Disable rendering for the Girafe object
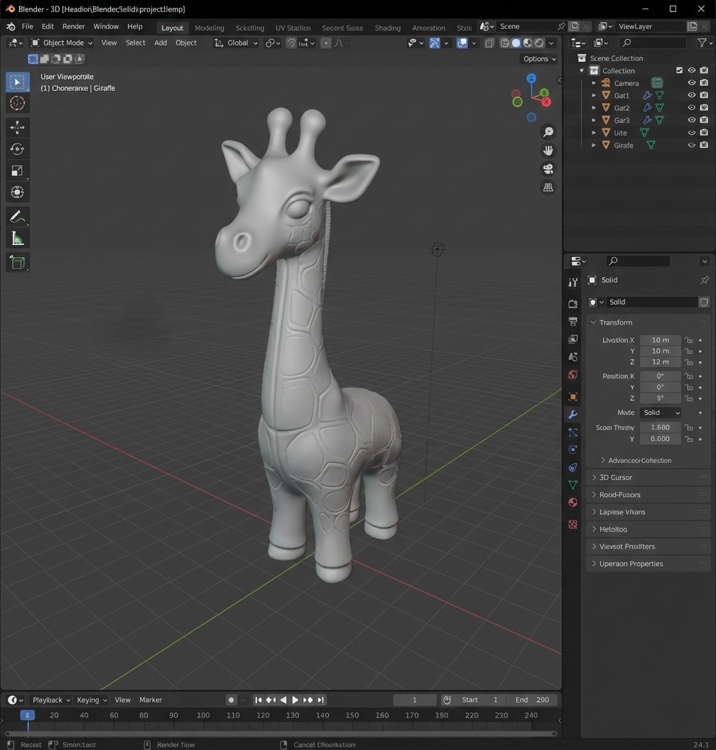 (x=704, y=145)
